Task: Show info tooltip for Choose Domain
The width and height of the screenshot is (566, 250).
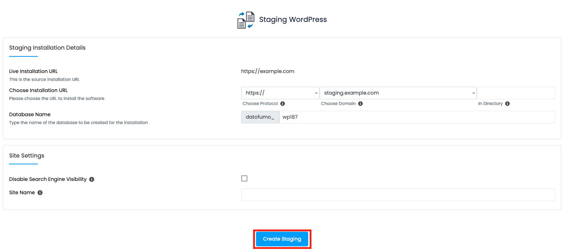Action: coord(360,104)
